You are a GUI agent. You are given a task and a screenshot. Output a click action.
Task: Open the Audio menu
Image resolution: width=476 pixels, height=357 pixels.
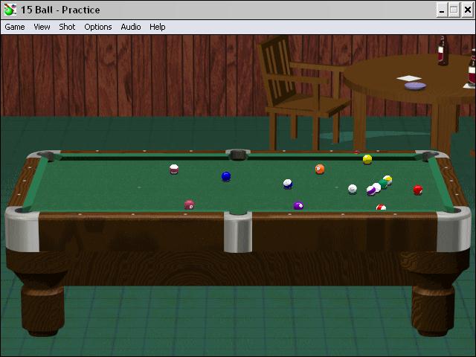pos(131,27)
